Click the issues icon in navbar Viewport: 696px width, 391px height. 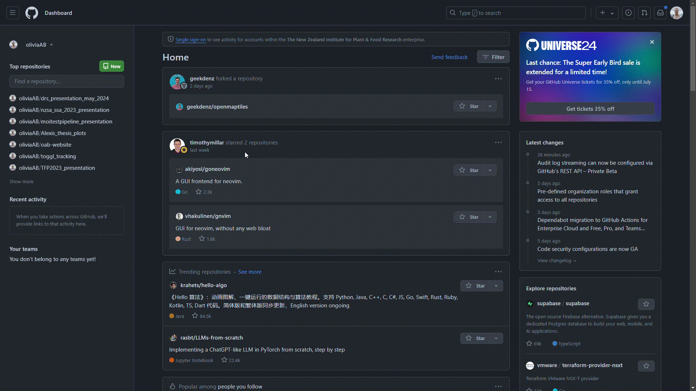pos(629,13)
